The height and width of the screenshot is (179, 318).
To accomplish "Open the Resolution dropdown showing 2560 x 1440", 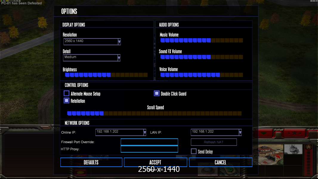I will click(x=92, y=41).
